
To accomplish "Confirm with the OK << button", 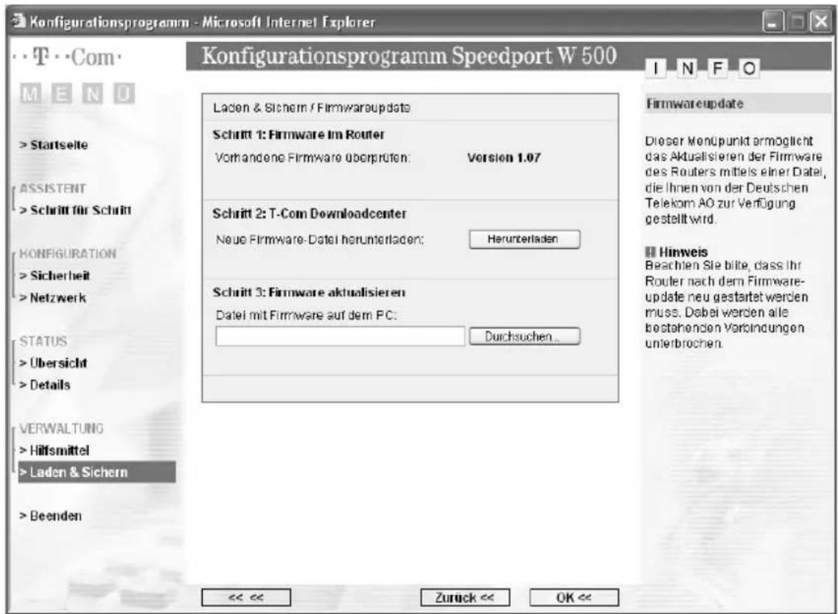I will pyautogui.click(x=574, y=598).
